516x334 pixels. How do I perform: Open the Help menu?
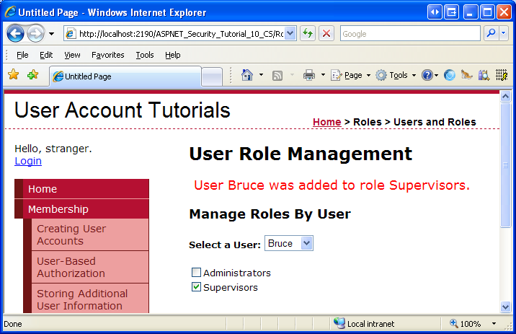[x=173, y=55]
